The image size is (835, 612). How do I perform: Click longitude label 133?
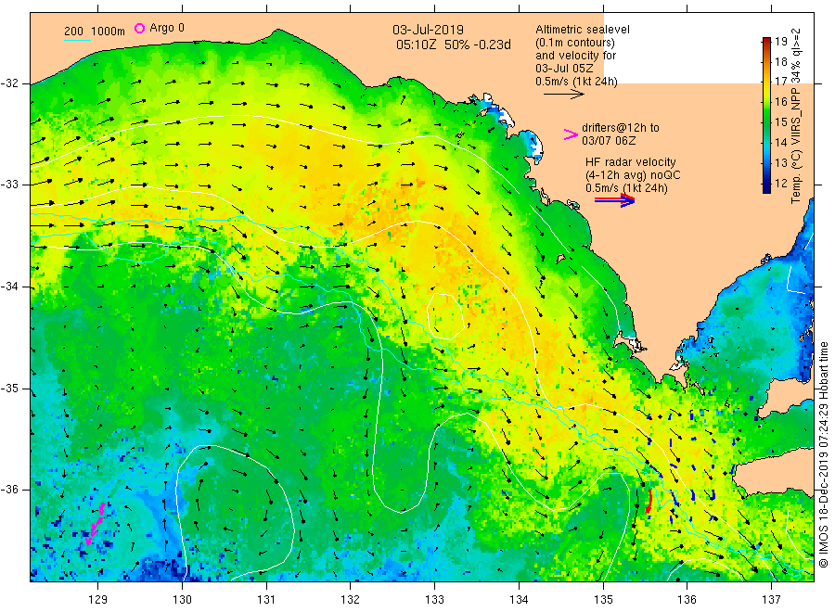click(434, 600)
